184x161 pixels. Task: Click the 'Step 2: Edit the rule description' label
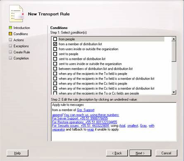[x=94, y=100]
